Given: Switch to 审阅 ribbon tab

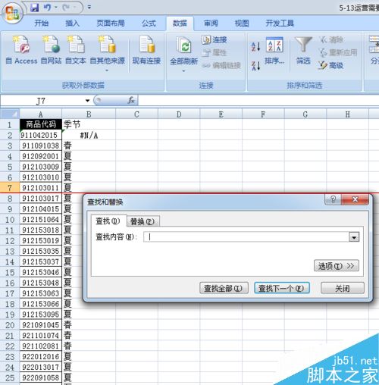Looking at the screenshot, I should point(211,23).
